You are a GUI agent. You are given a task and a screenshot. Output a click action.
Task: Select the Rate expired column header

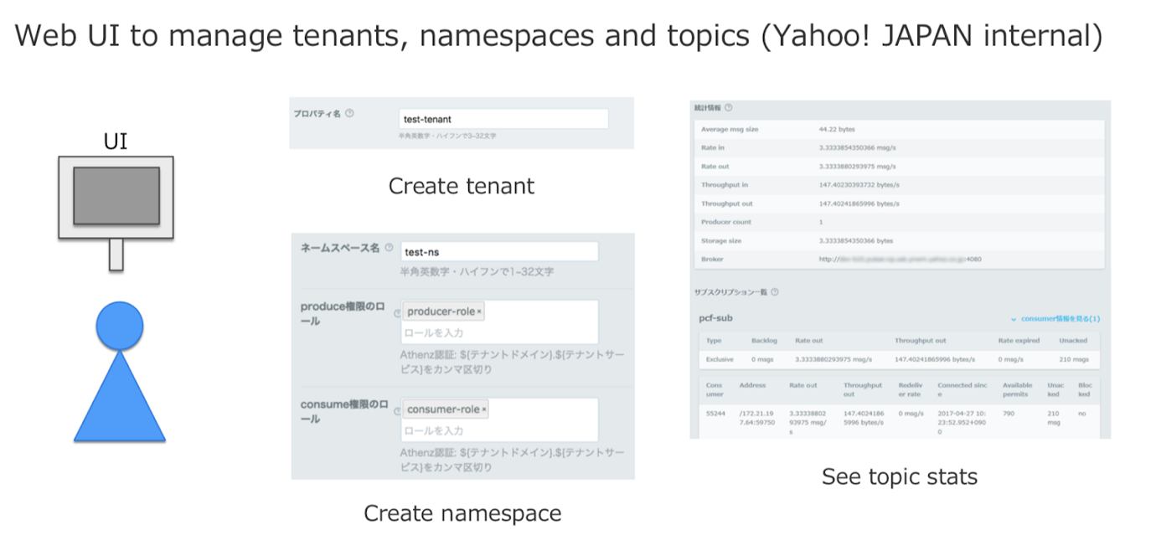tap(1019, 341)
